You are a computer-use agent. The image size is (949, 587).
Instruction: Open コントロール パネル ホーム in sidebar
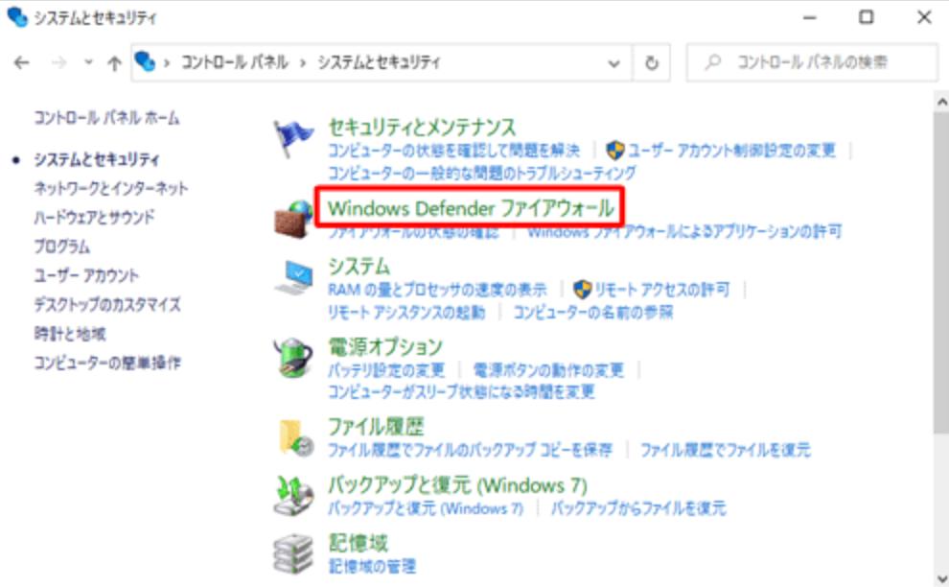pyautogui.click(x=106, y=118)
